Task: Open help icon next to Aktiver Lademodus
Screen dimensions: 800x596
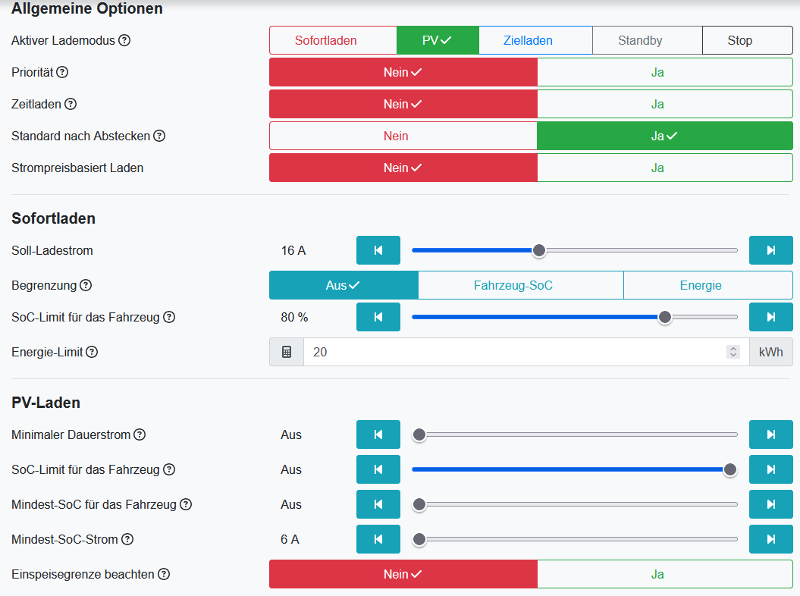Action: click(124, 40)
